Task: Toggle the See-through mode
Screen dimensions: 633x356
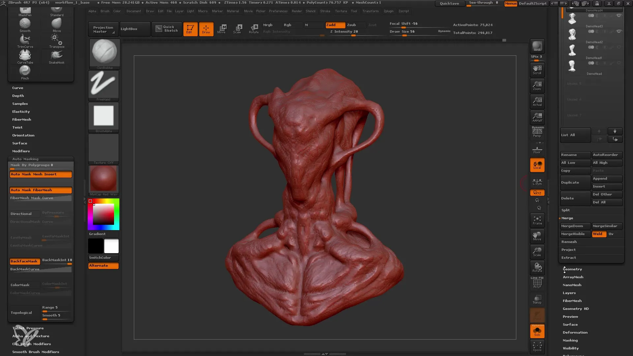Action: tap(483, 3)
